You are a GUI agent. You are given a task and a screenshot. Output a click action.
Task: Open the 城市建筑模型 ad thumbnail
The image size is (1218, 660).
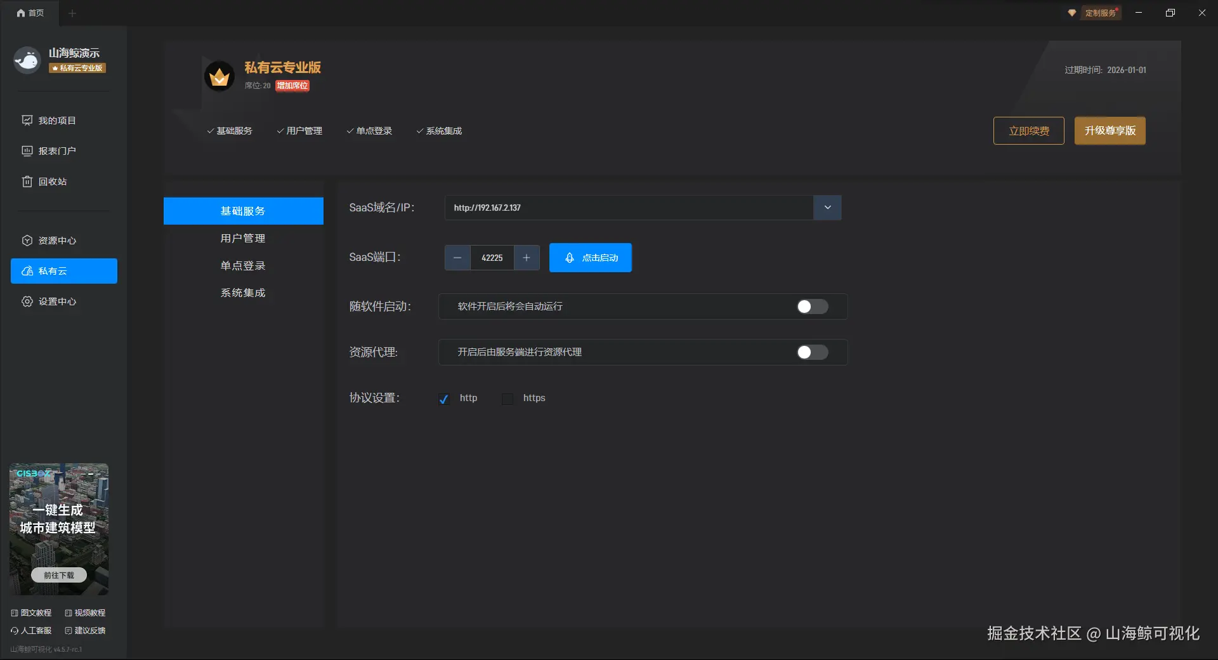(59, 529)
